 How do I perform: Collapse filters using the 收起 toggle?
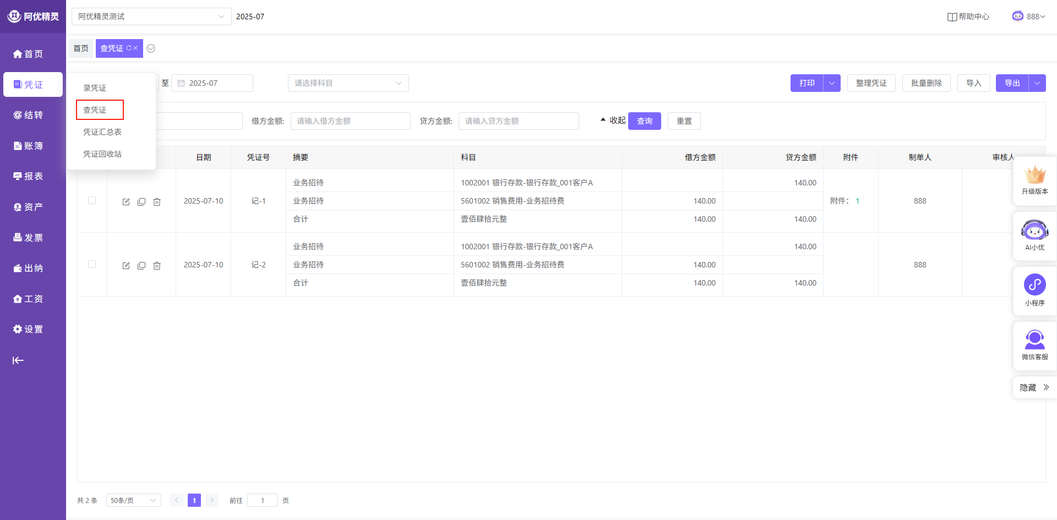613,121
